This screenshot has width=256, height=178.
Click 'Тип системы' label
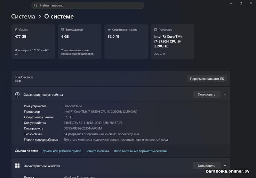click(33, 134)
